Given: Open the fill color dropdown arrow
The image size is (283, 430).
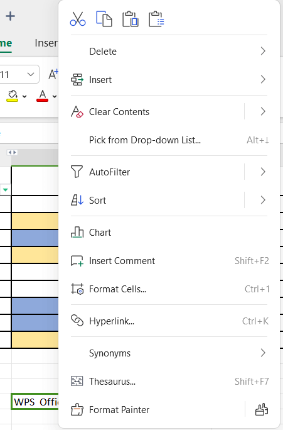Looking at the screenshot, I should click(x=24, y=97).
